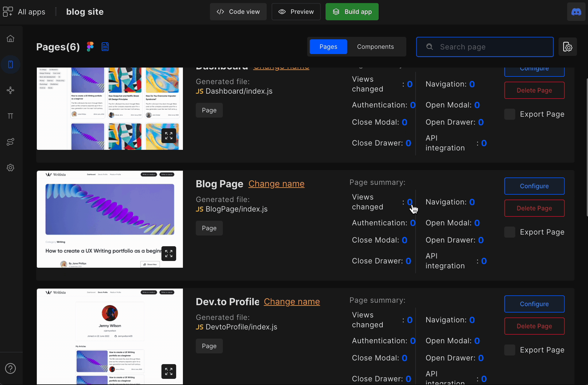588x385 pixels.
Task: Click the page list vertical scrollbar
Action: click(x=587, y=147)
